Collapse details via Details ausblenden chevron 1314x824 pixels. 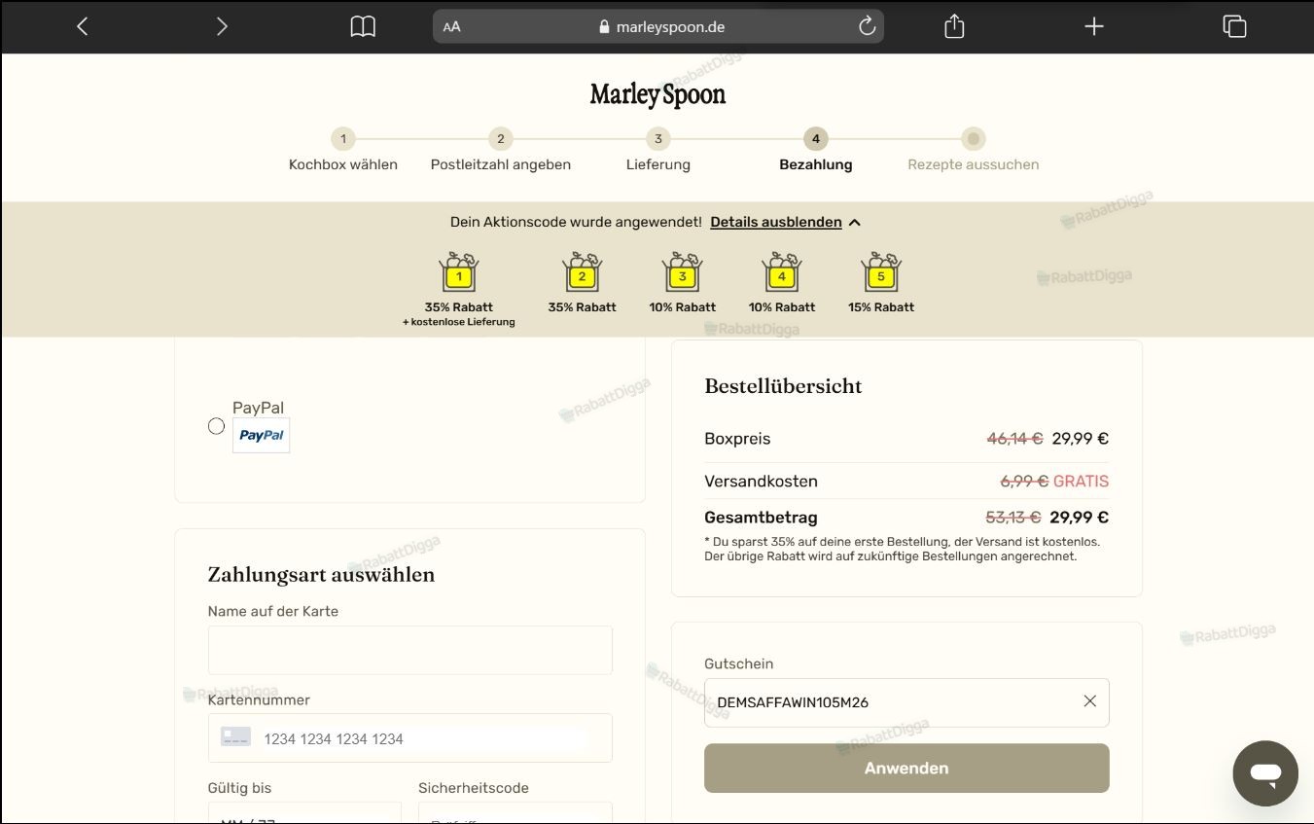pos(855,223)
